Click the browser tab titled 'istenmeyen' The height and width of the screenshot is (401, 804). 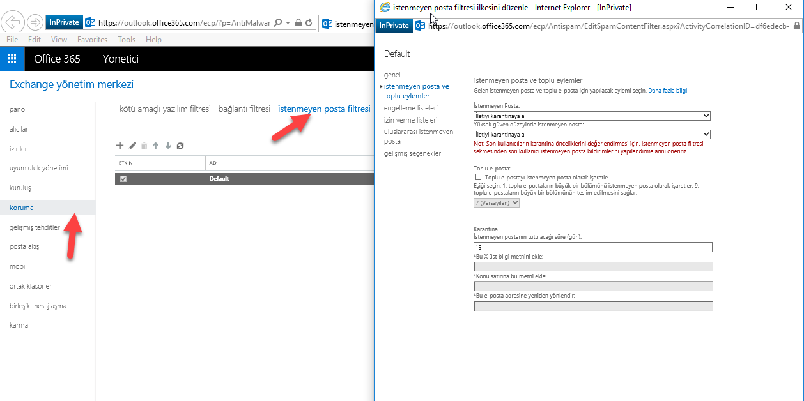347,24
